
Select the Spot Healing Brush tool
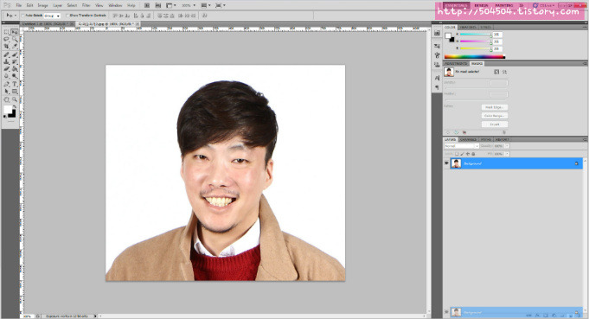click(6, 54)
